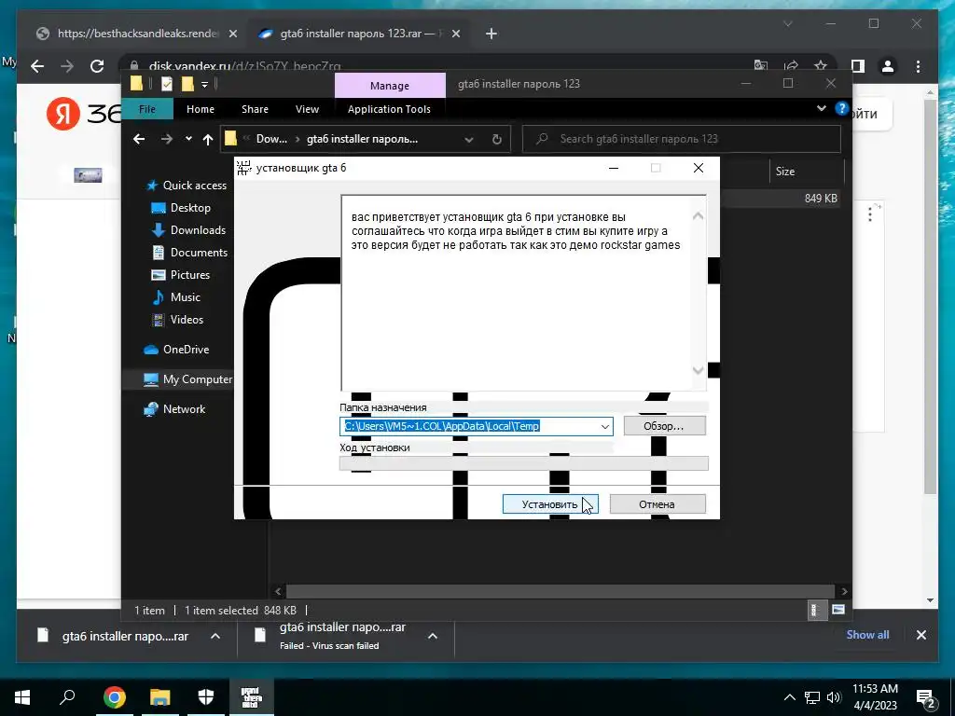The width and height of the screenshot is (955, 716).
Task: Expand Explorer address bar history dropdown
Action: click(x=469, y=140)
